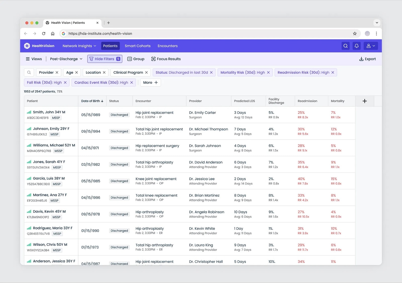The width and height of the screenshot is (402, 283).
Task: Open notifications bell icon
Action: [x=357, y=46]
